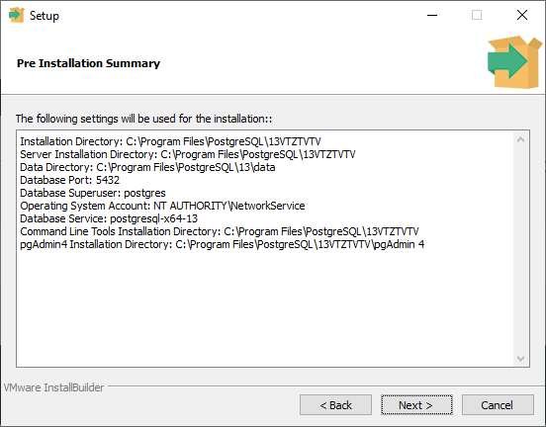546x427 pixels.
Task: Click the Pre Installation Summary heading
Action: (88, 63)
